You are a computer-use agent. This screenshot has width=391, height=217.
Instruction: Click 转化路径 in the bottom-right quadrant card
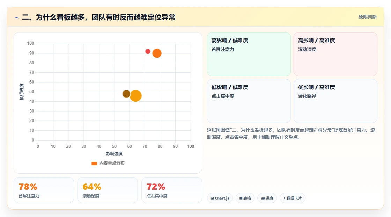(307, 96)
